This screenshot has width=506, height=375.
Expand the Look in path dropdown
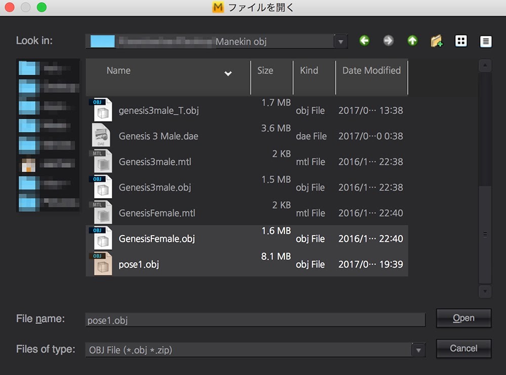(341, 41)
